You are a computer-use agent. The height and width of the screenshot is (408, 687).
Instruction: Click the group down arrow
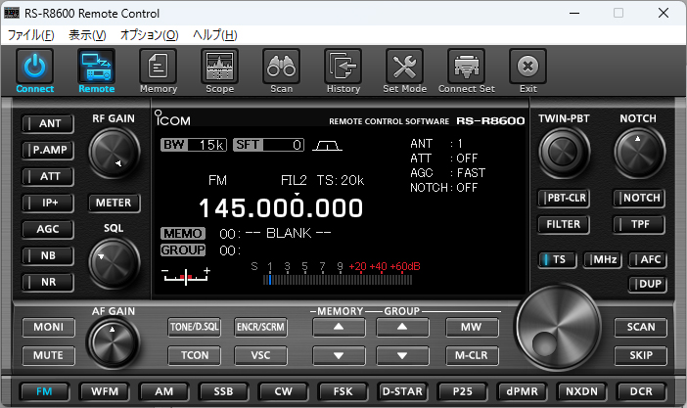402,355
